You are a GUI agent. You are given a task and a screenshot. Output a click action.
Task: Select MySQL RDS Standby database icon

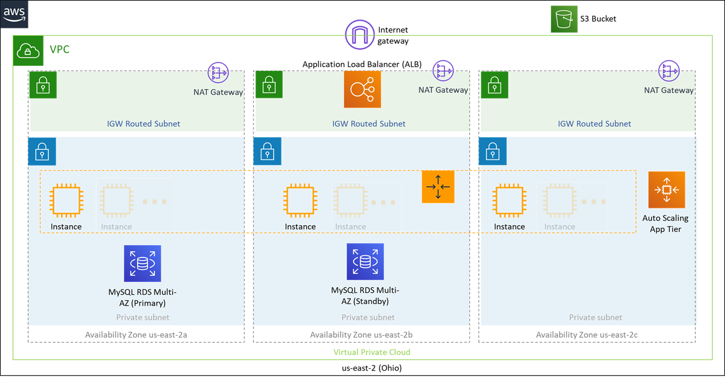point(365,261)
